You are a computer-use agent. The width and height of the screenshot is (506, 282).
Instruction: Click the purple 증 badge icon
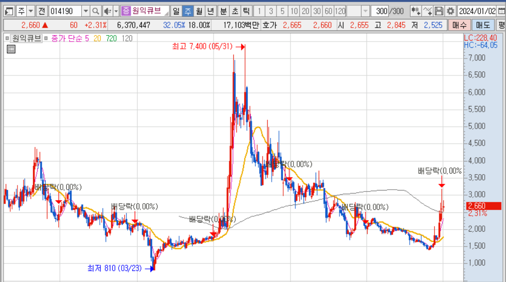(125, 11)
